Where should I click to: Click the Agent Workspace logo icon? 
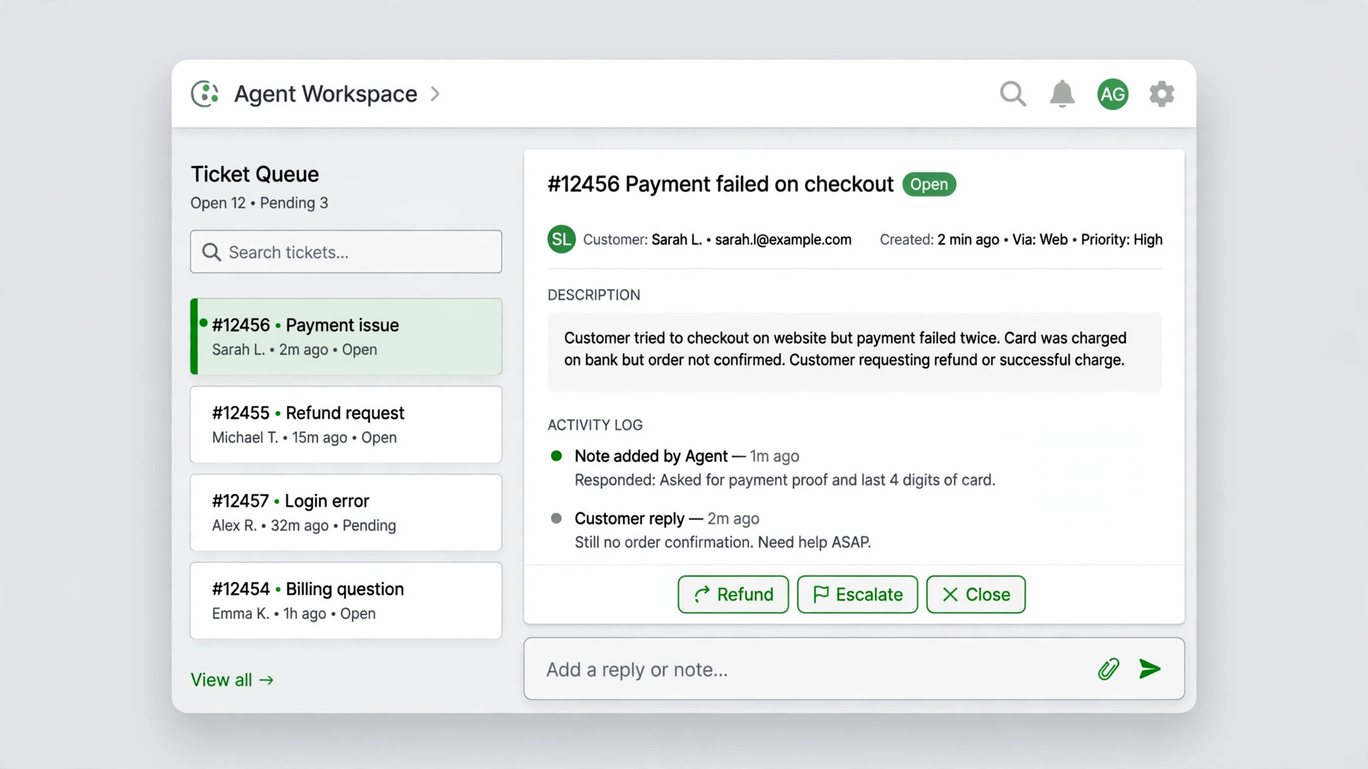tap(205, 94)
